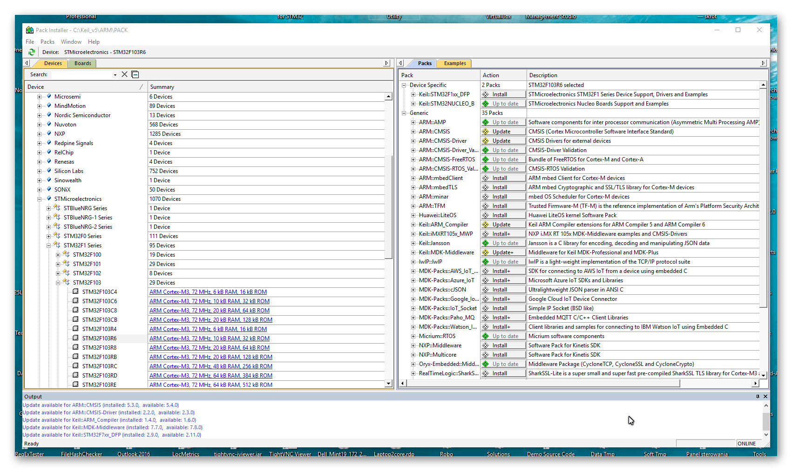Viewport: 792px width, 471px height.
Task: Open STM32F103CB 128 kB ROM summary link
Action: [x=211, y=320]
